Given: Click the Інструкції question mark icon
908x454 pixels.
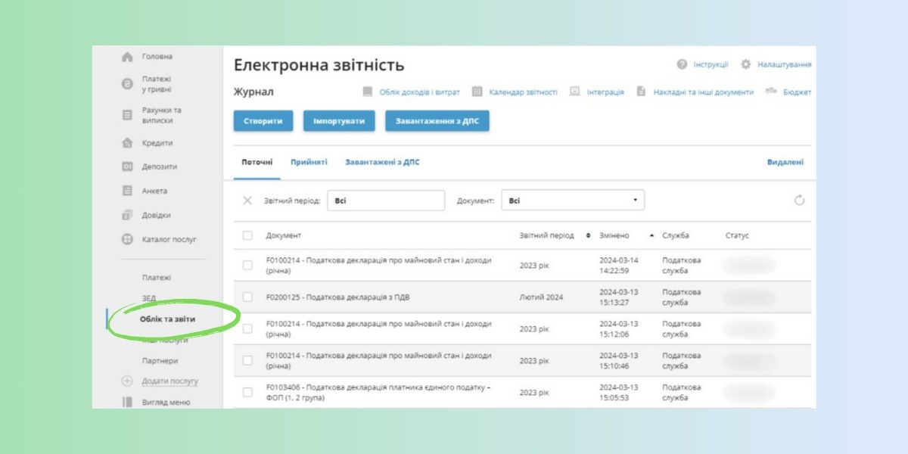Looking at the screenshot, I should click(x=682, y=65).
